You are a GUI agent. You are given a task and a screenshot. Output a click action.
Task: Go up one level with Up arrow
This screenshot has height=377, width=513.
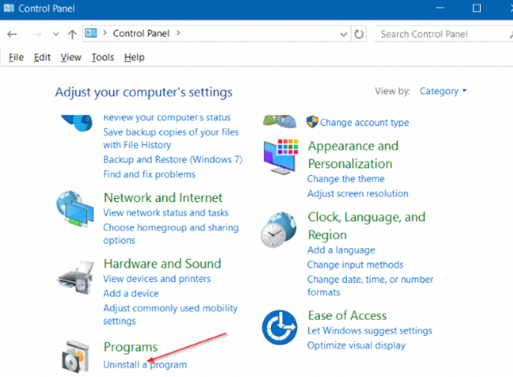72,34
